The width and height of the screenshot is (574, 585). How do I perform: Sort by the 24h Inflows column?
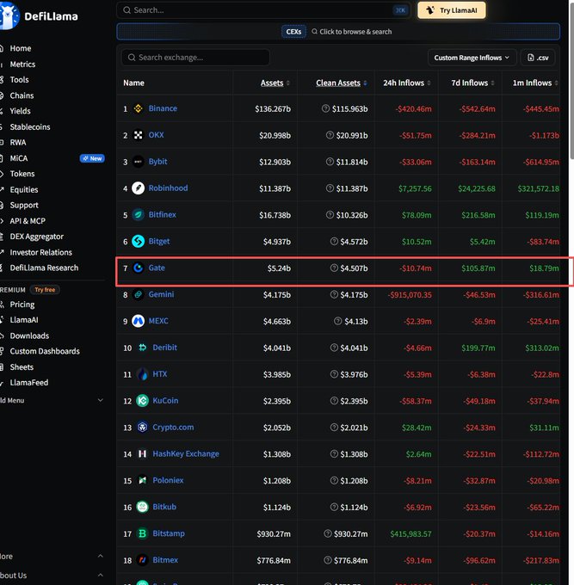[406, 83]
